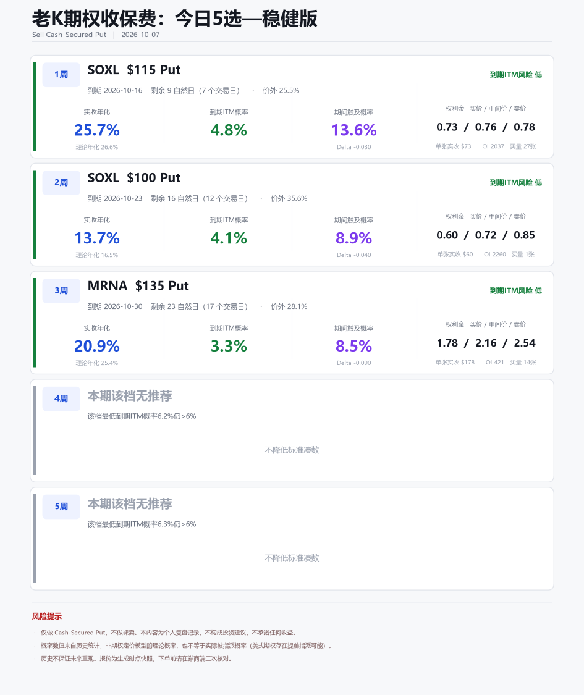Viewport: 584px width, 695px height.
Task: Select the note 该档最低到期ITM概率6.3%仍>6%
Action: (142, 524)
